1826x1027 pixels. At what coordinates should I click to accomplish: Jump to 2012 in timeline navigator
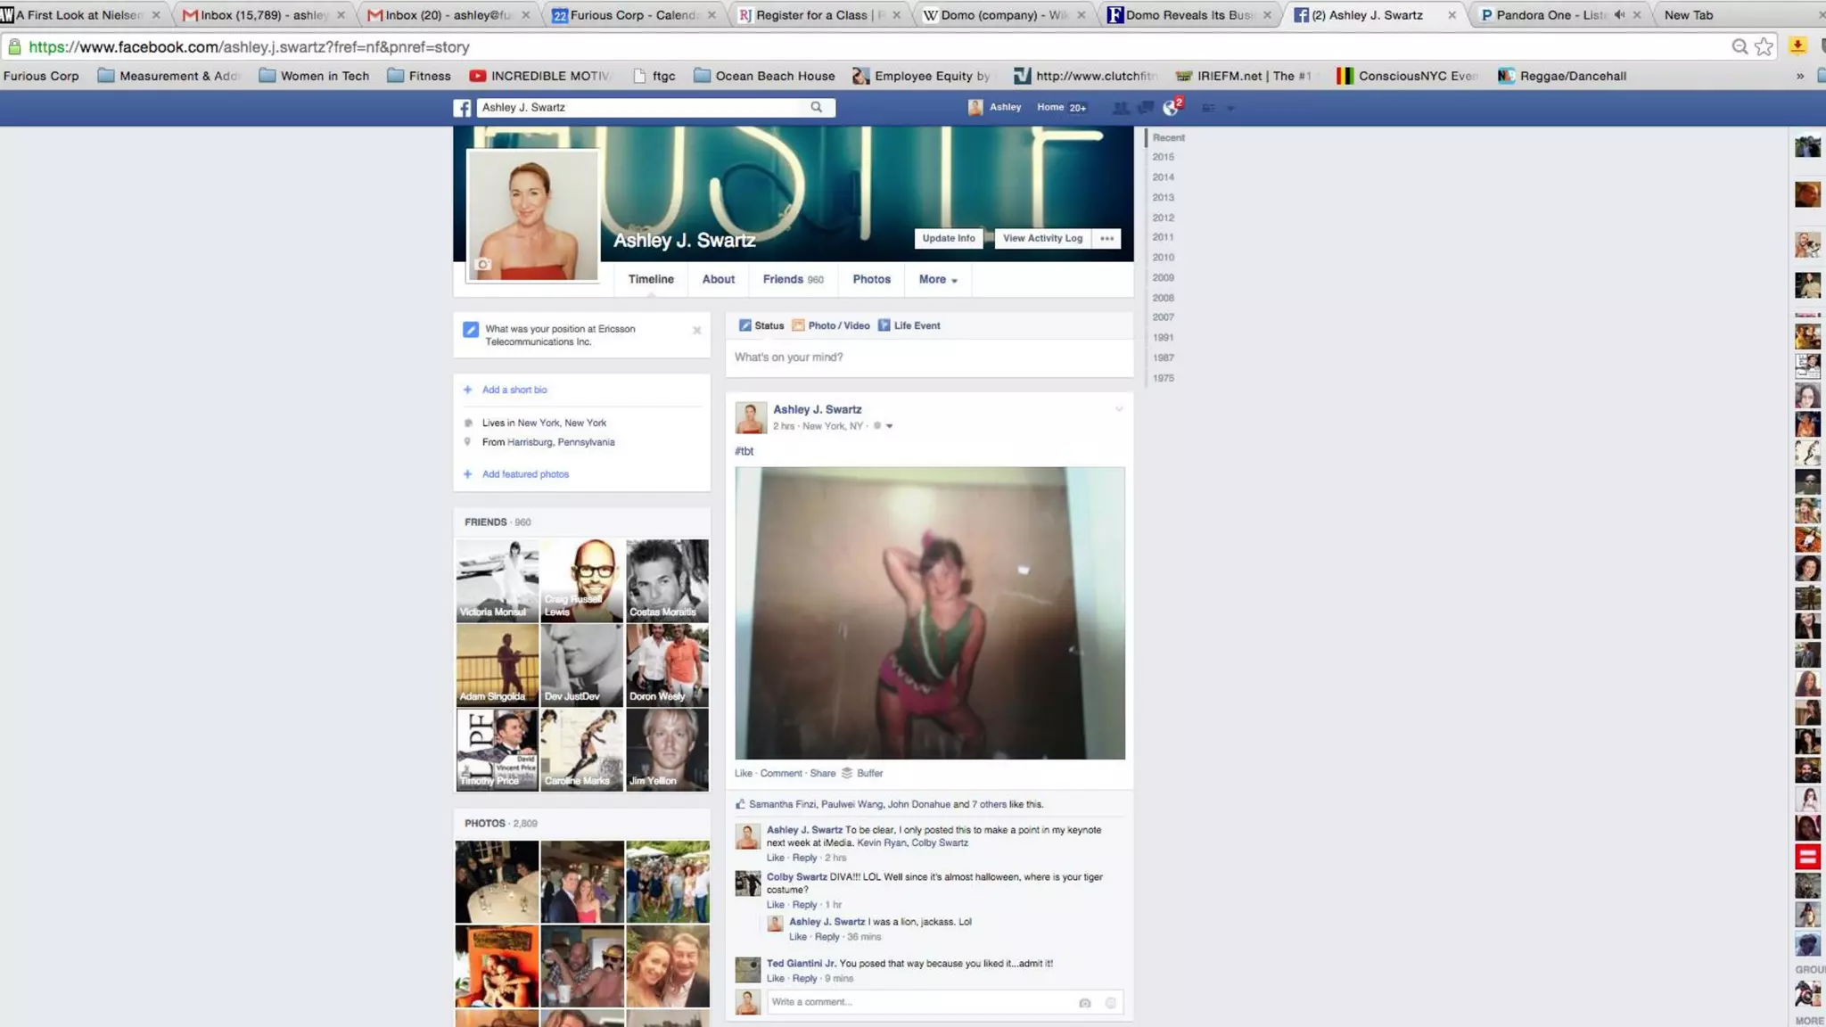click(x=1163, y=218)
